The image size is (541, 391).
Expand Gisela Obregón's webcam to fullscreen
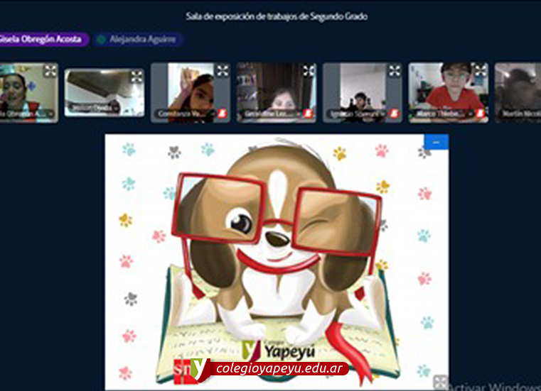pos(50,71)
